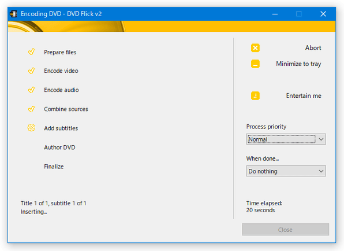344x251 pixels.
Task: Click the greyed-out Close button
Action: coord(285,230)
